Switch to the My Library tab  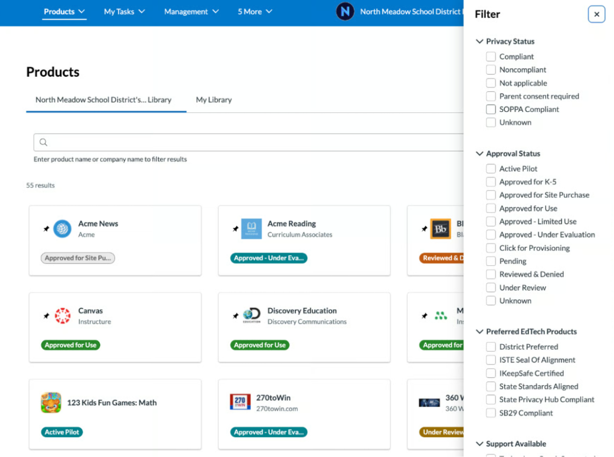click(x=214, y=100)
